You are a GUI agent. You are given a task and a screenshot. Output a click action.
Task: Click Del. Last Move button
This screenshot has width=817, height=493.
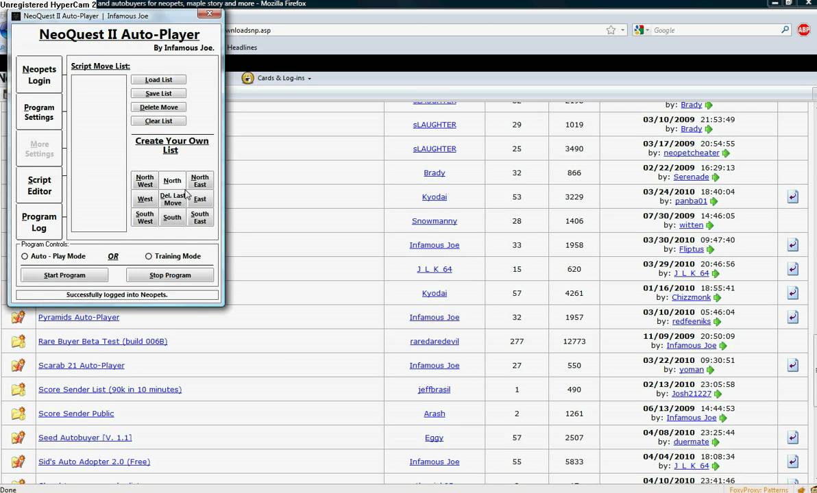point(173,199)
